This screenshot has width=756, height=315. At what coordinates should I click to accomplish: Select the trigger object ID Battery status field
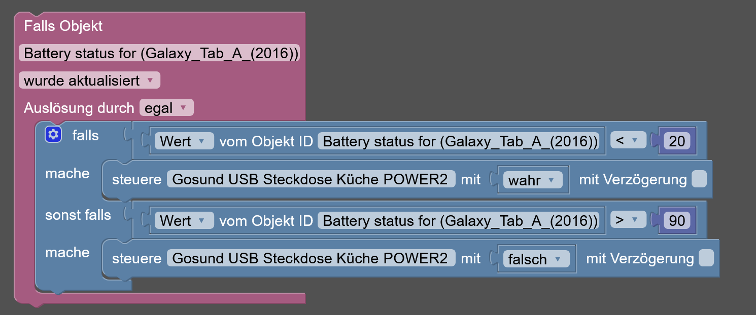(x=159, y=53)
